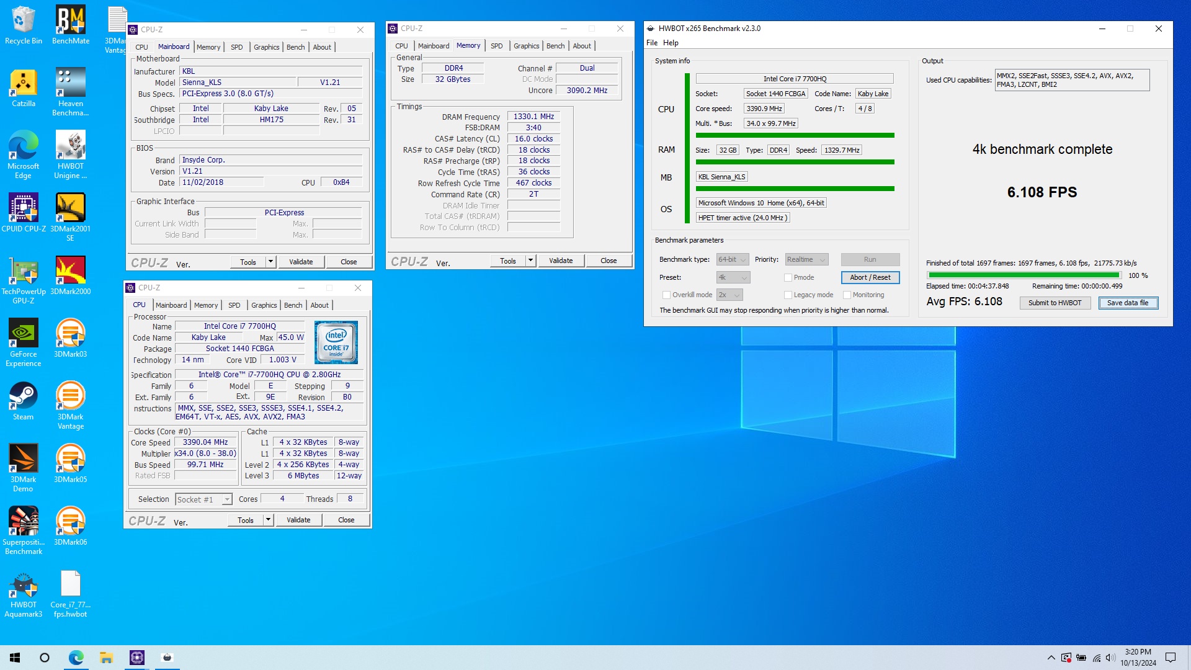Toggle the Pmode checkbox
Screen dimensions: 1191x670
pyautogui.click(x=788, y=277)
